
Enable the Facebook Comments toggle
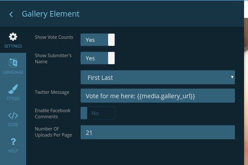pyautogui.click(x=98, y=113)
